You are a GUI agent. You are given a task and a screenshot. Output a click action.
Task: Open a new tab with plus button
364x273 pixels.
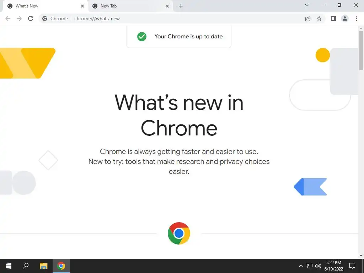click(181, 6)
